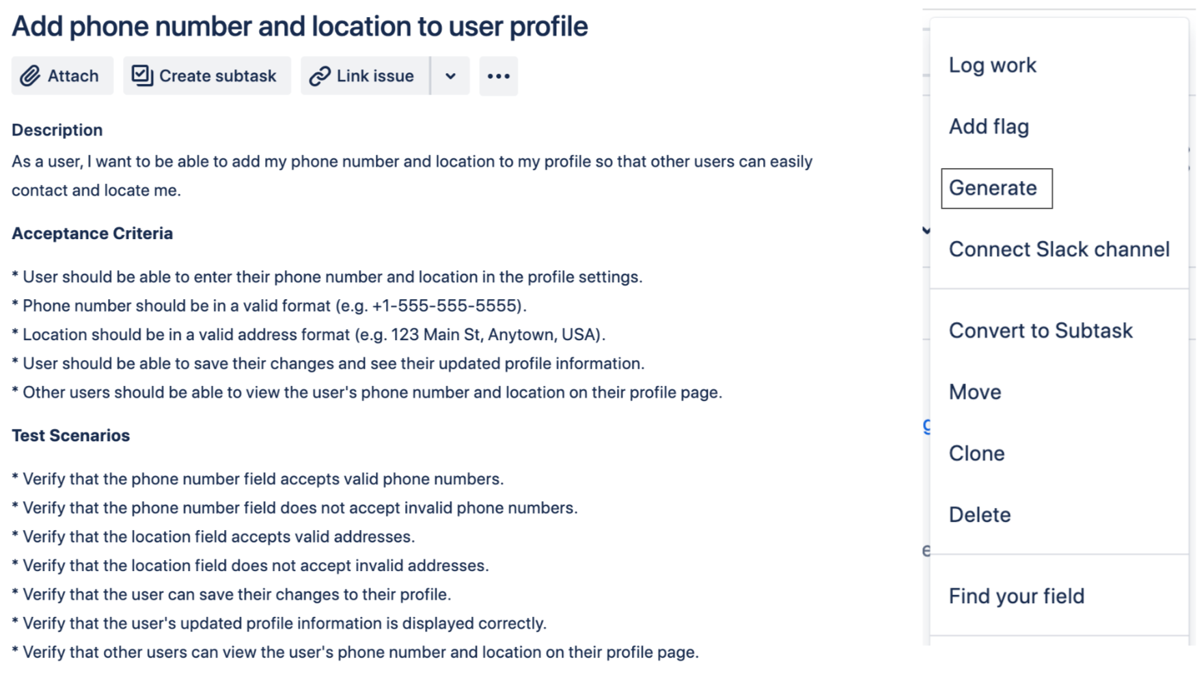Click the issue title to edit it

[x=299, y=27]
